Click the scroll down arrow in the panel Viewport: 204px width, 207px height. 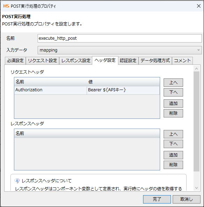coord(196,188)
